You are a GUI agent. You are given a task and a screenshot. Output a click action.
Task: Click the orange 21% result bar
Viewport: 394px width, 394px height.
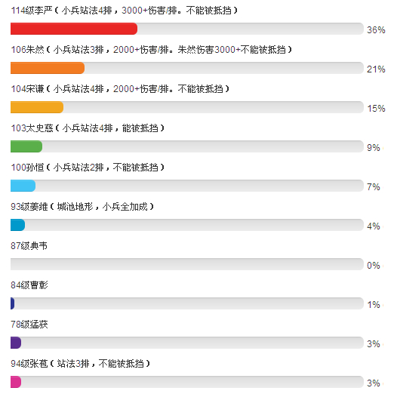48,68
